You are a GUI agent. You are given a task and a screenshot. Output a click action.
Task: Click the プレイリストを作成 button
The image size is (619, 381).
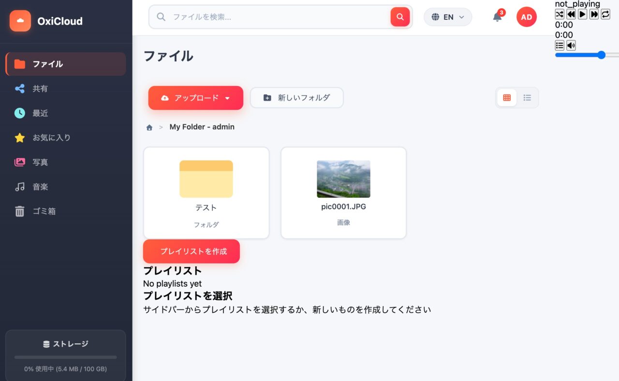[192, 251]
